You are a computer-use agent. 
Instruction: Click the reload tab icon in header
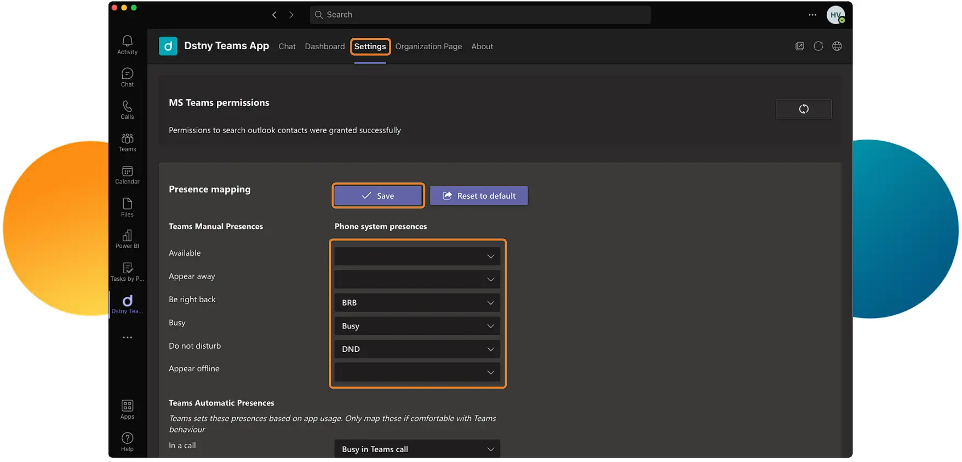(818, 47)
